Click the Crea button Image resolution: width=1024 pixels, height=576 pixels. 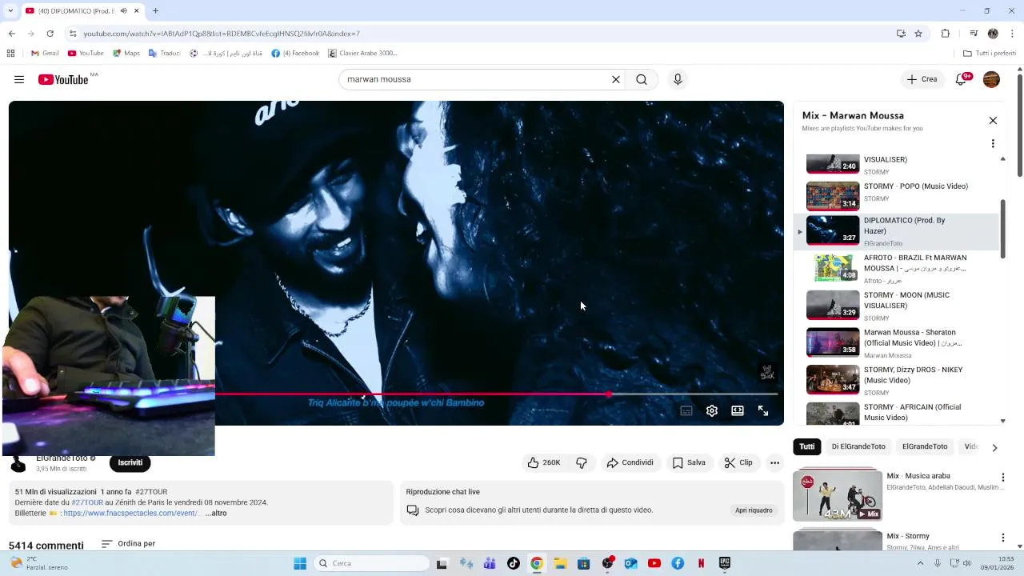(x=922, y=79)
